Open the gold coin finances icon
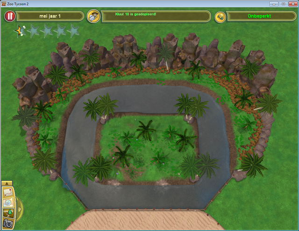This screenshot has height=231, width=299. [x=220, y=17]
